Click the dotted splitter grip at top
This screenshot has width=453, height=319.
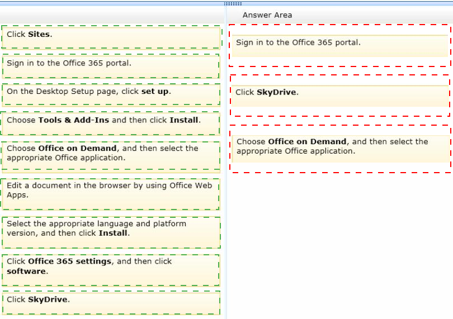(x=233, y=4)
